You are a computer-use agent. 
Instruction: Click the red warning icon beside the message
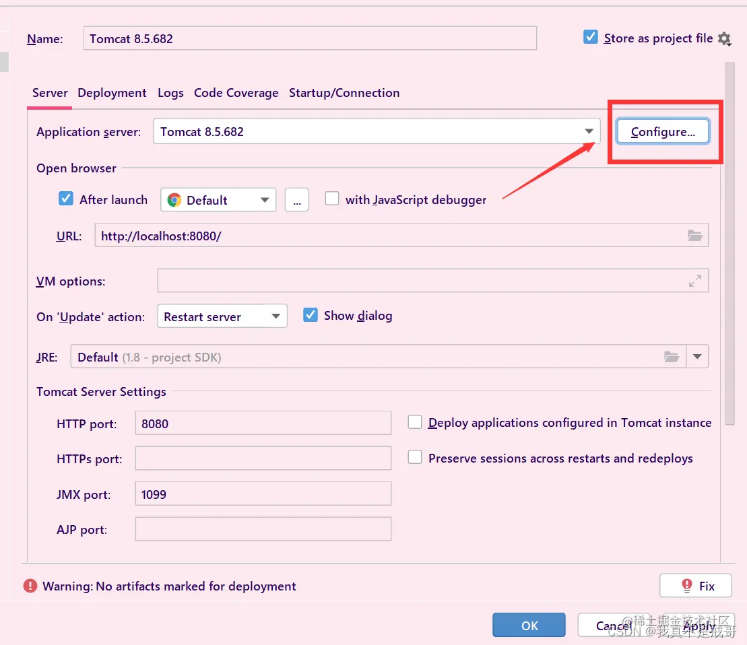[x=30, y=586]
